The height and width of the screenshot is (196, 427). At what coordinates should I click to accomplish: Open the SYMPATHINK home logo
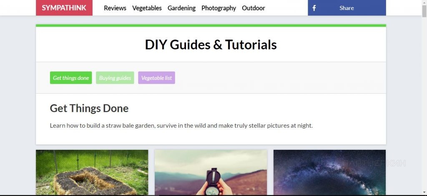(64, 8)
